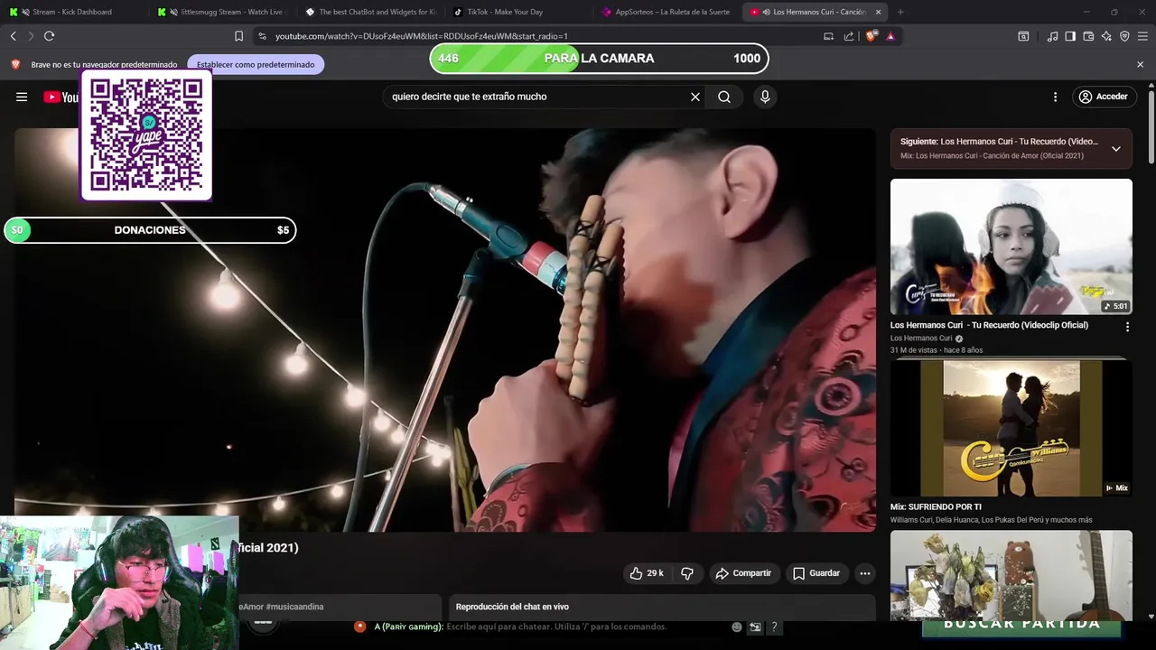
Task: Open Brave Wallet icon
Action: (x=1088, y=36)
